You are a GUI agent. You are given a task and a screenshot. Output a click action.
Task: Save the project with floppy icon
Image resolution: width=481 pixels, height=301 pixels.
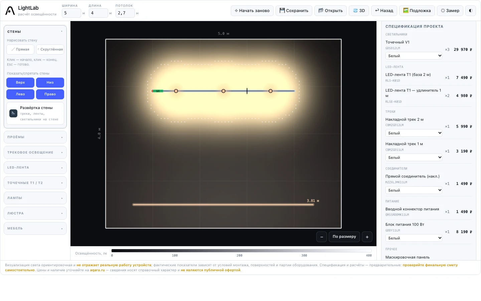tap(294, 11)
